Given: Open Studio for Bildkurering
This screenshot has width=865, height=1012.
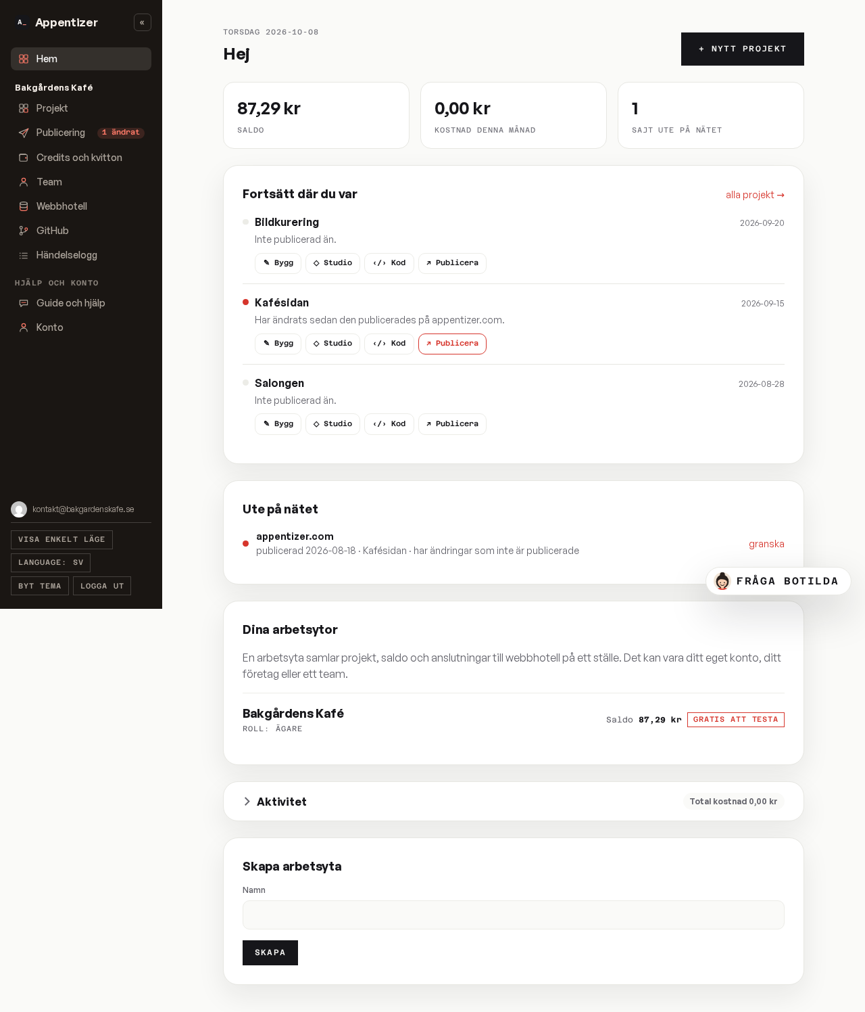Looking at the screenshot, I should click(332, 263).
